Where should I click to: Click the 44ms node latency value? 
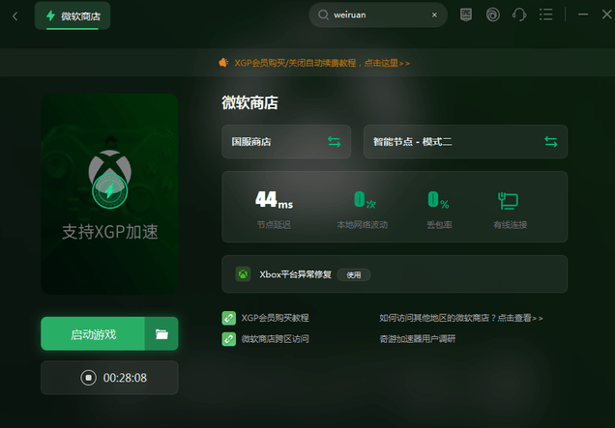[x=274, y=199]
